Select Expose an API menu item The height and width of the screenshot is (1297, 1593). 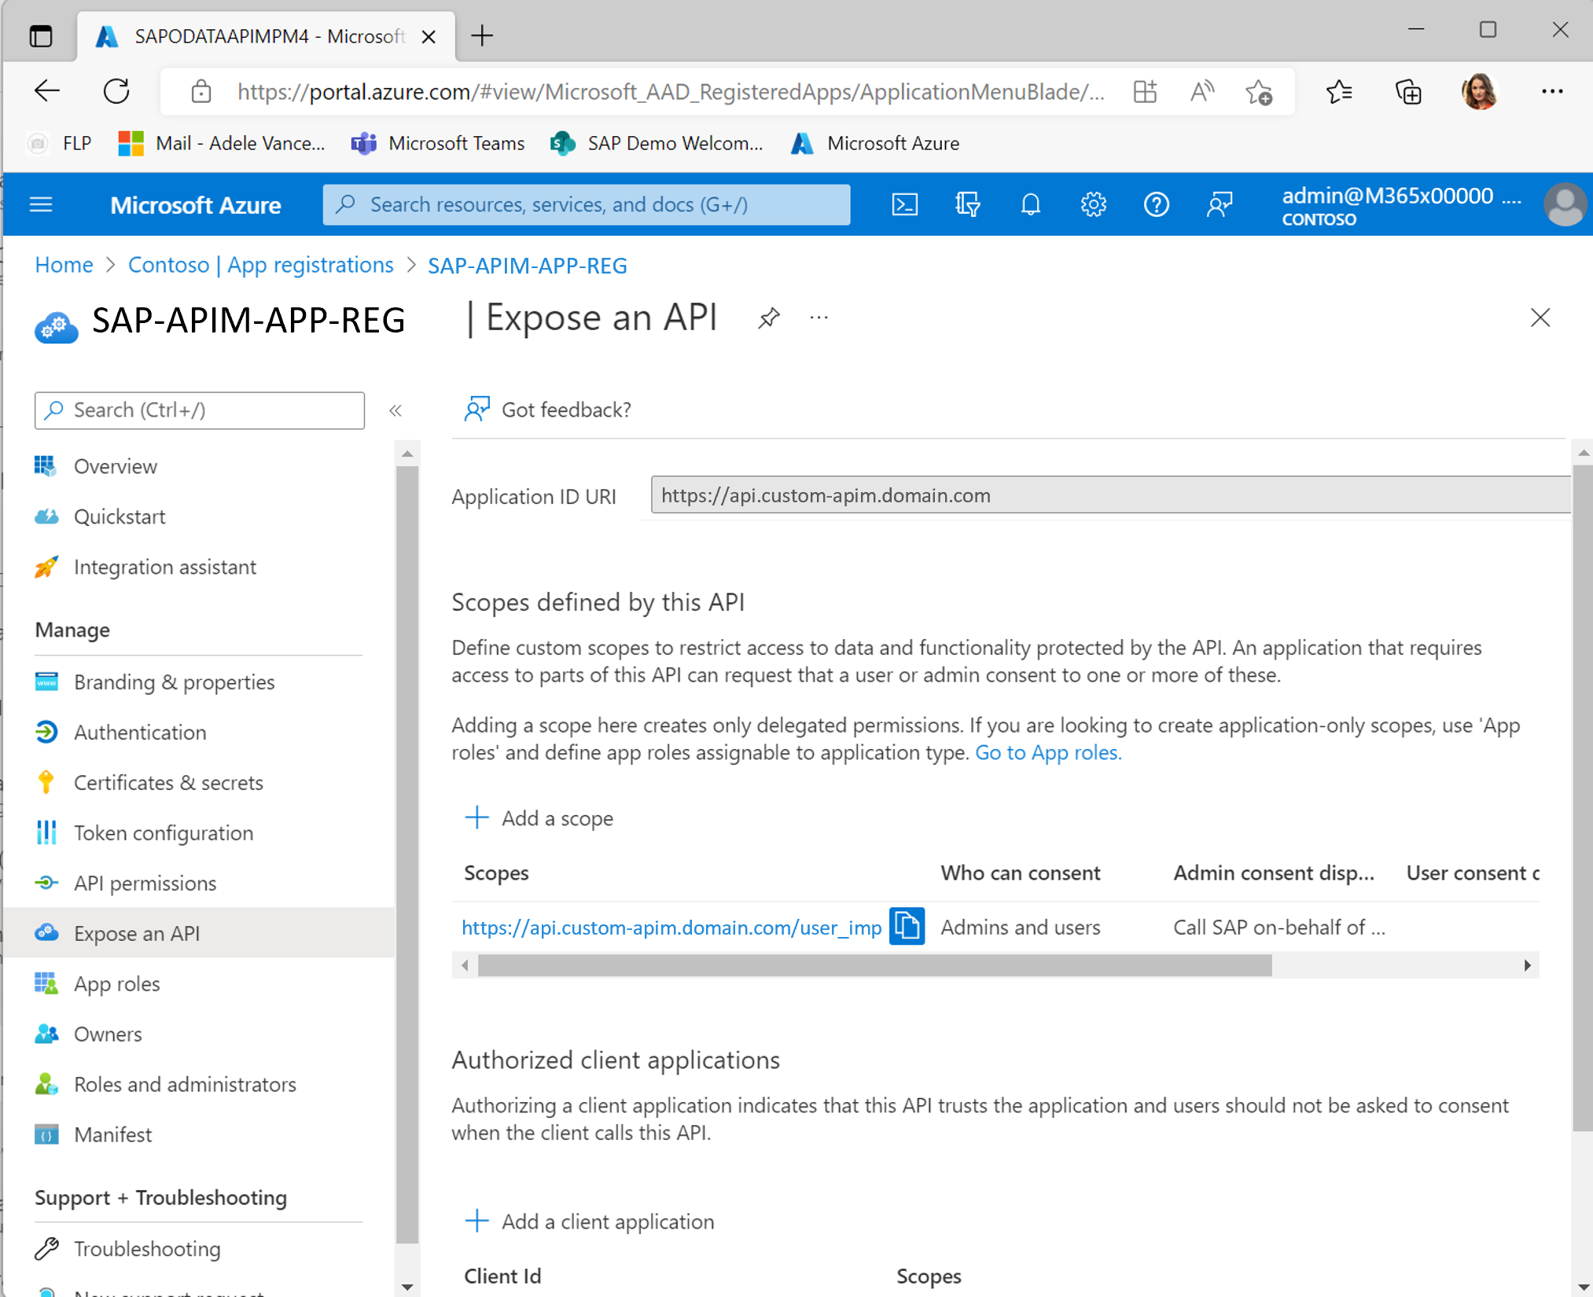tap(136, 933)
